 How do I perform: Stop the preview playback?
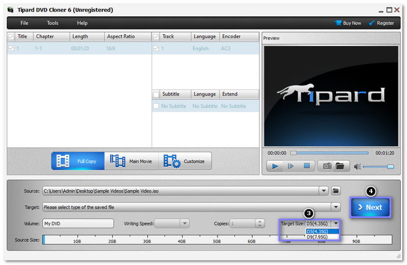(x=306, y=166)
